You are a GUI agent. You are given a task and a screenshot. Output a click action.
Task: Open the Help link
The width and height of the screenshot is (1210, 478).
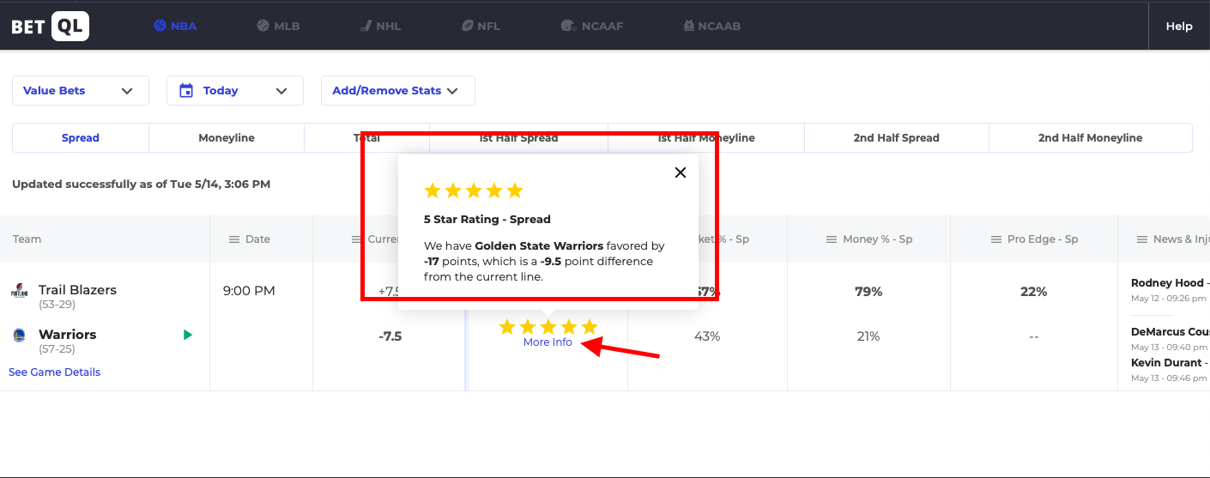tap(1179, 26)
